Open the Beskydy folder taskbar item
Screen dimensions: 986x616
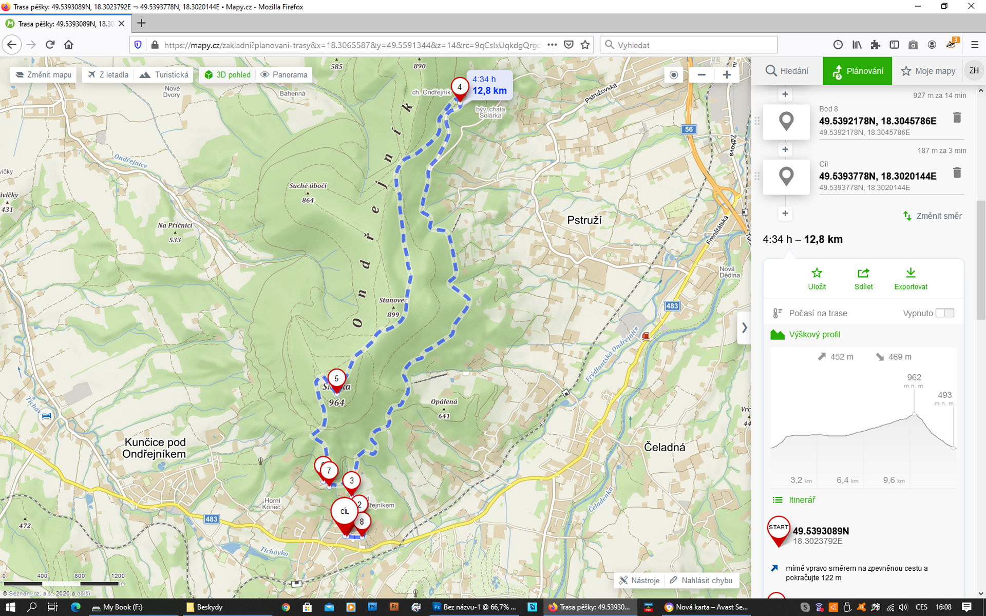[x=226, y=607]
